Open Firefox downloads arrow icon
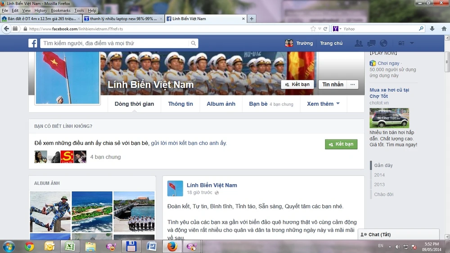This screenshot has width=450, height=253. pyautogui.click(x=432, y=29)
